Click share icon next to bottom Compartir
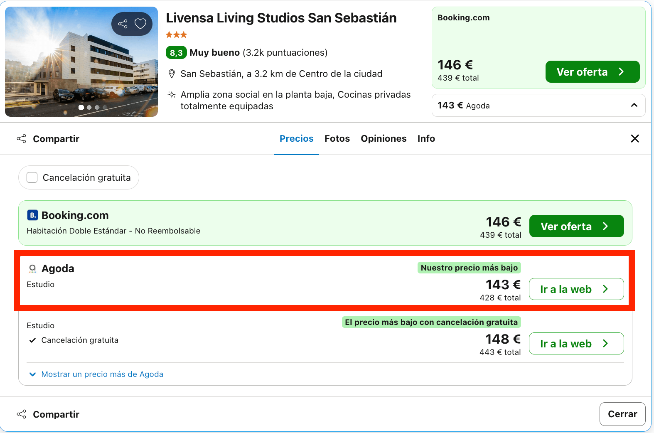 click(22, 414)
